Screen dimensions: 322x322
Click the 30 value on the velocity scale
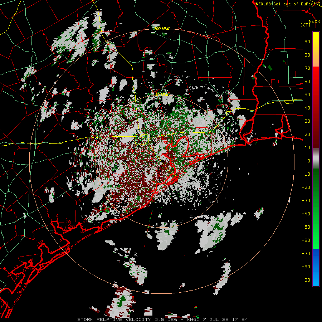pyautogui.click(x=307, y=121)
